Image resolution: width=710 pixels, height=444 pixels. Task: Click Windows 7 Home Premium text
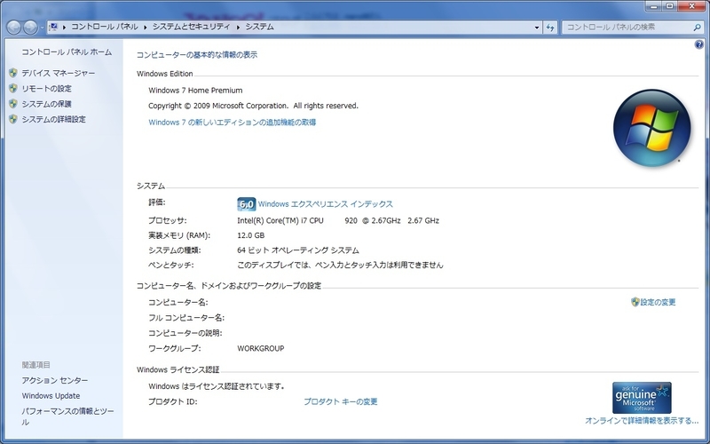(x=195, y=91)
